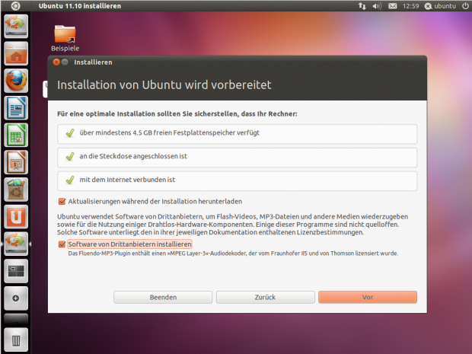The image size is (472, 354).
Task: Open the power session menu icon
Action: (x=465, y=6)
